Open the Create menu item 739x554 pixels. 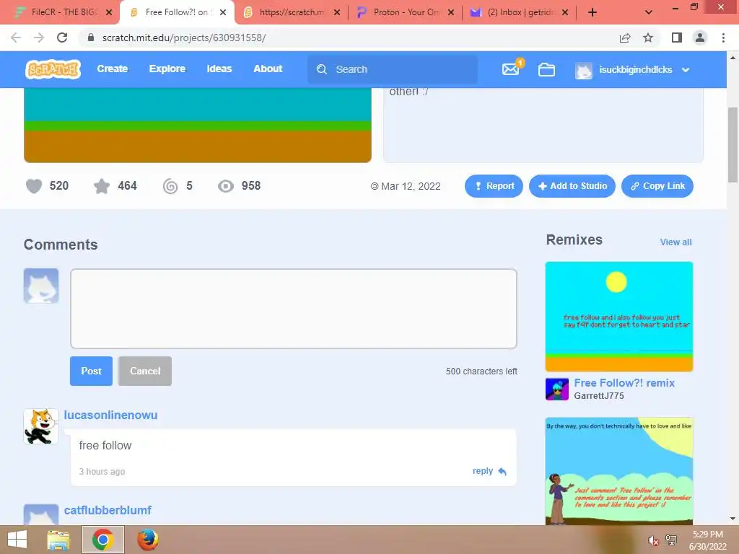(112, 69)
